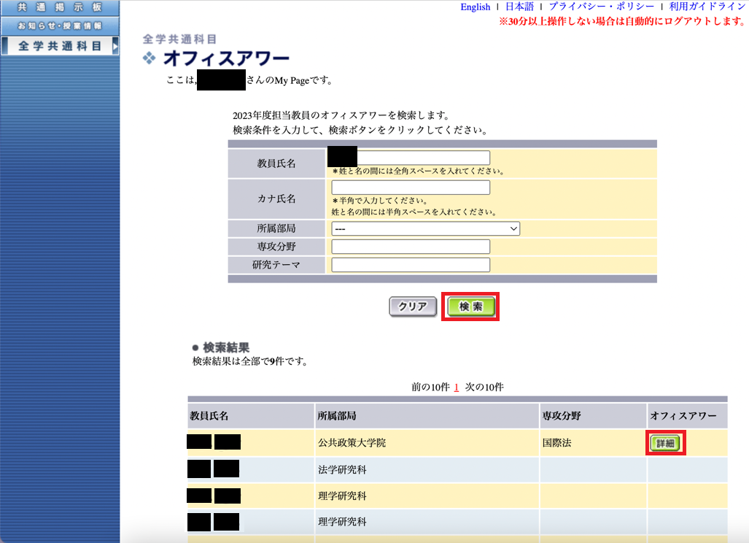Screen dimensions: 749x543
Task: Select 共通掲示板 in the sidebar
Action: point(58,7)
